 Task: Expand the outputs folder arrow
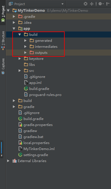[x=25, y=53]
